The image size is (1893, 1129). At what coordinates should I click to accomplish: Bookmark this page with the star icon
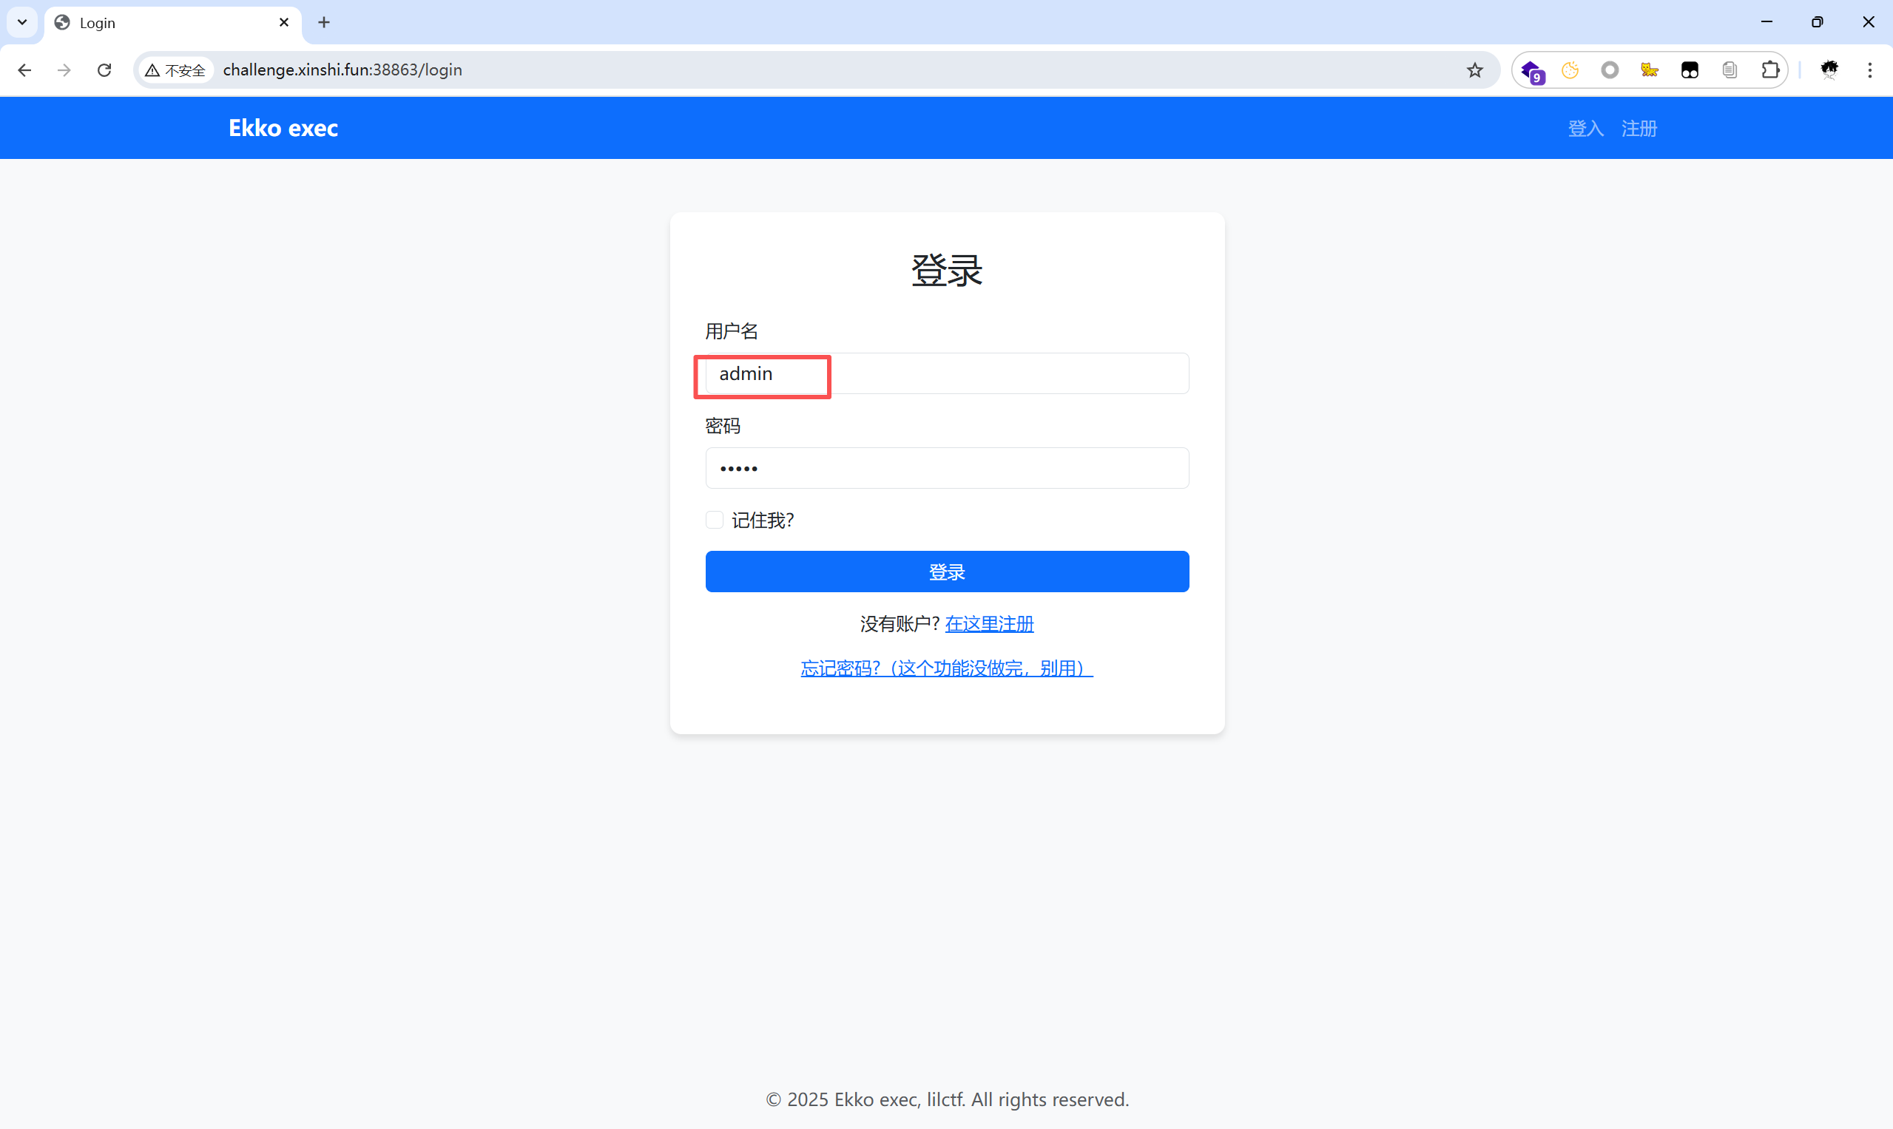tap(1474, 71)
